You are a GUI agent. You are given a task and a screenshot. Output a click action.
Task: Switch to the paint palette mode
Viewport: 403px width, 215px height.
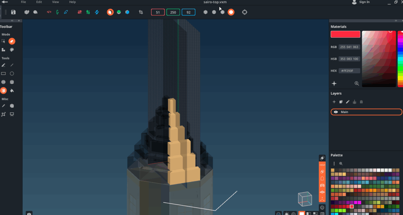12,49
